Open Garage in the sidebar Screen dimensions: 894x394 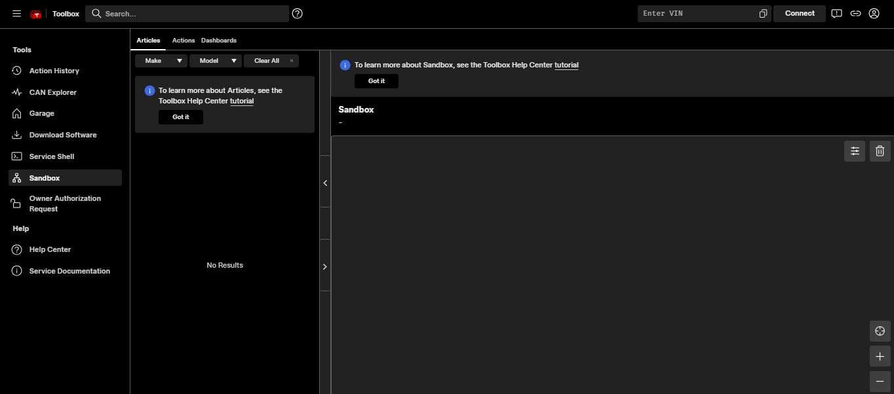[65, 113]
